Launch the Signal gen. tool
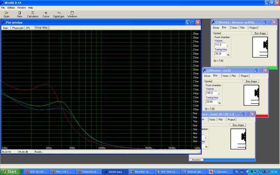280x175 pixels. [x=58, y=14]
